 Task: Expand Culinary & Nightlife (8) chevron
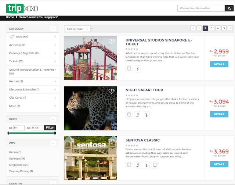pos(55,53)
